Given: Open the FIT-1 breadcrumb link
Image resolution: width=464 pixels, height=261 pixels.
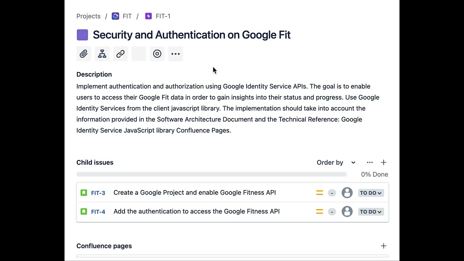Looking at the screenshot, I should click(x=162, y=16).
